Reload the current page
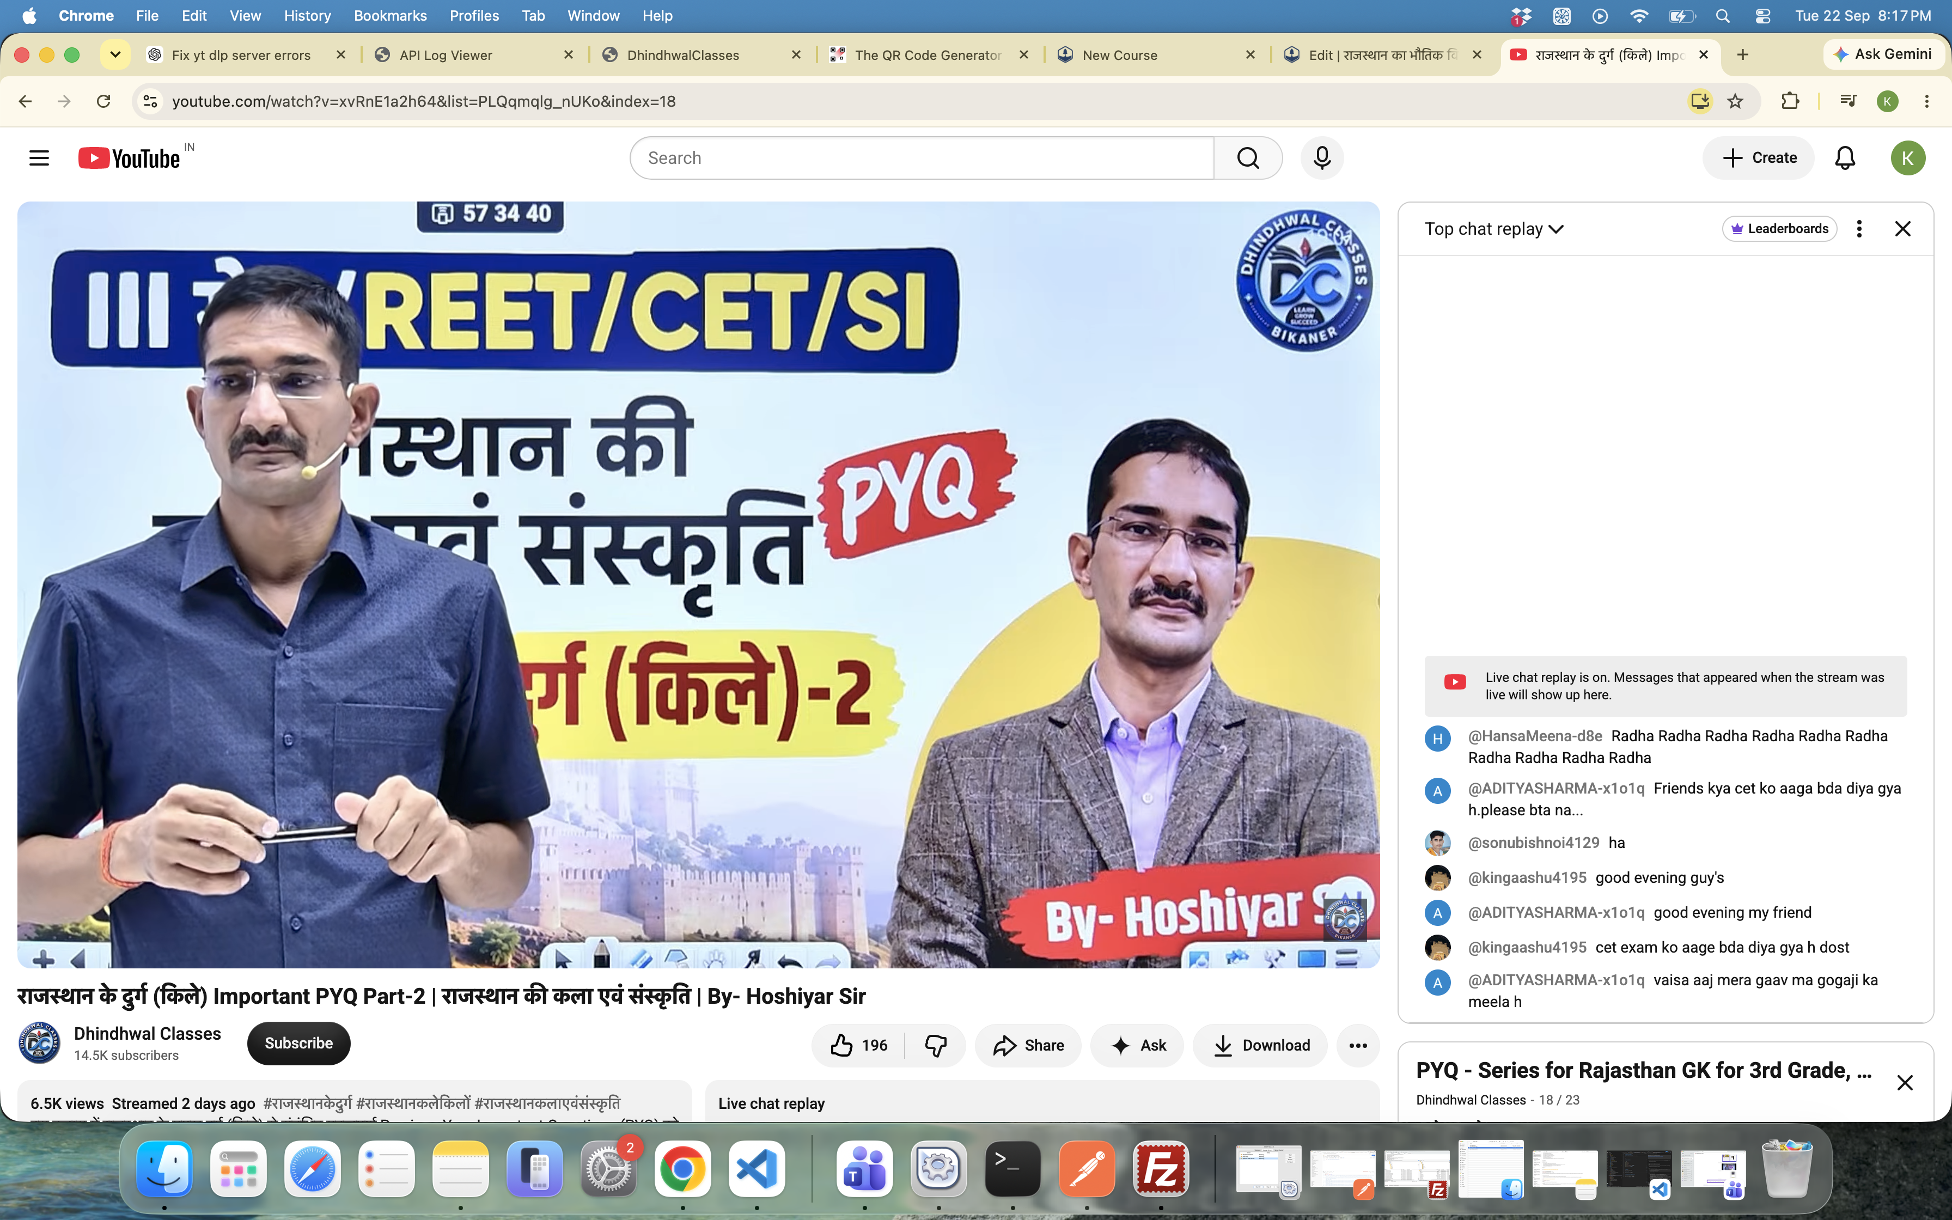The height and width of the screenshot is (1220, 1952). tap(103, 101)
